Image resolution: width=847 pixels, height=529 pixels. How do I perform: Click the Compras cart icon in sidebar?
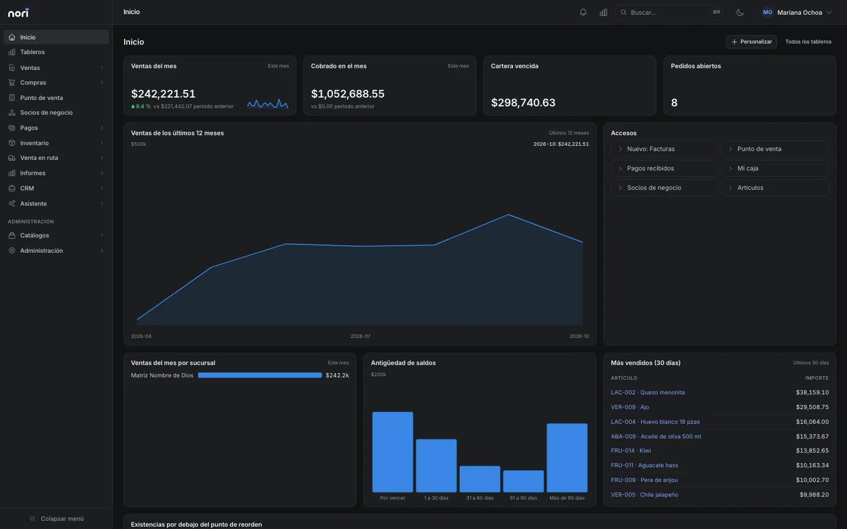(12, 83)
